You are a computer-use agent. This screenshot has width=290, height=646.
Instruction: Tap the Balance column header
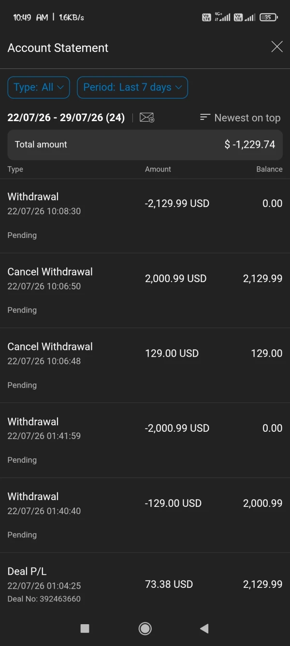point(269,169)
